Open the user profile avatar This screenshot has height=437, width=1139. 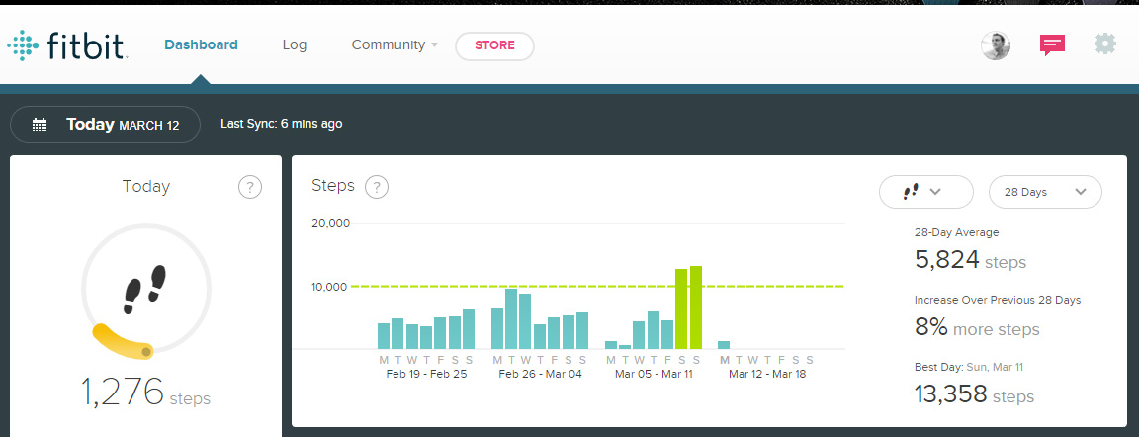[x=996, y=45]
